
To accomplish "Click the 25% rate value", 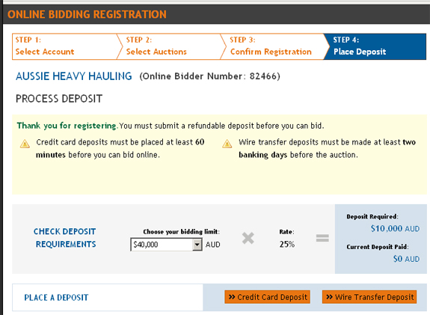I will (x=287, y=244).
